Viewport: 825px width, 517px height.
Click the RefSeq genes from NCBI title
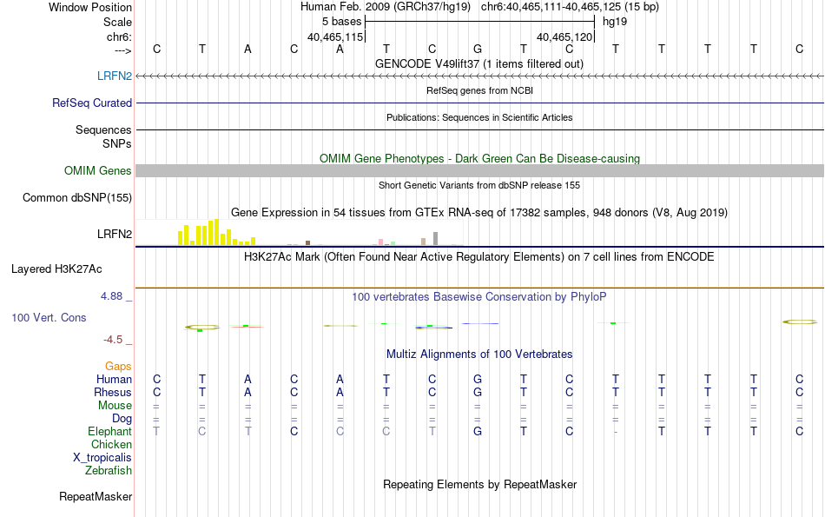coord(479,90)
